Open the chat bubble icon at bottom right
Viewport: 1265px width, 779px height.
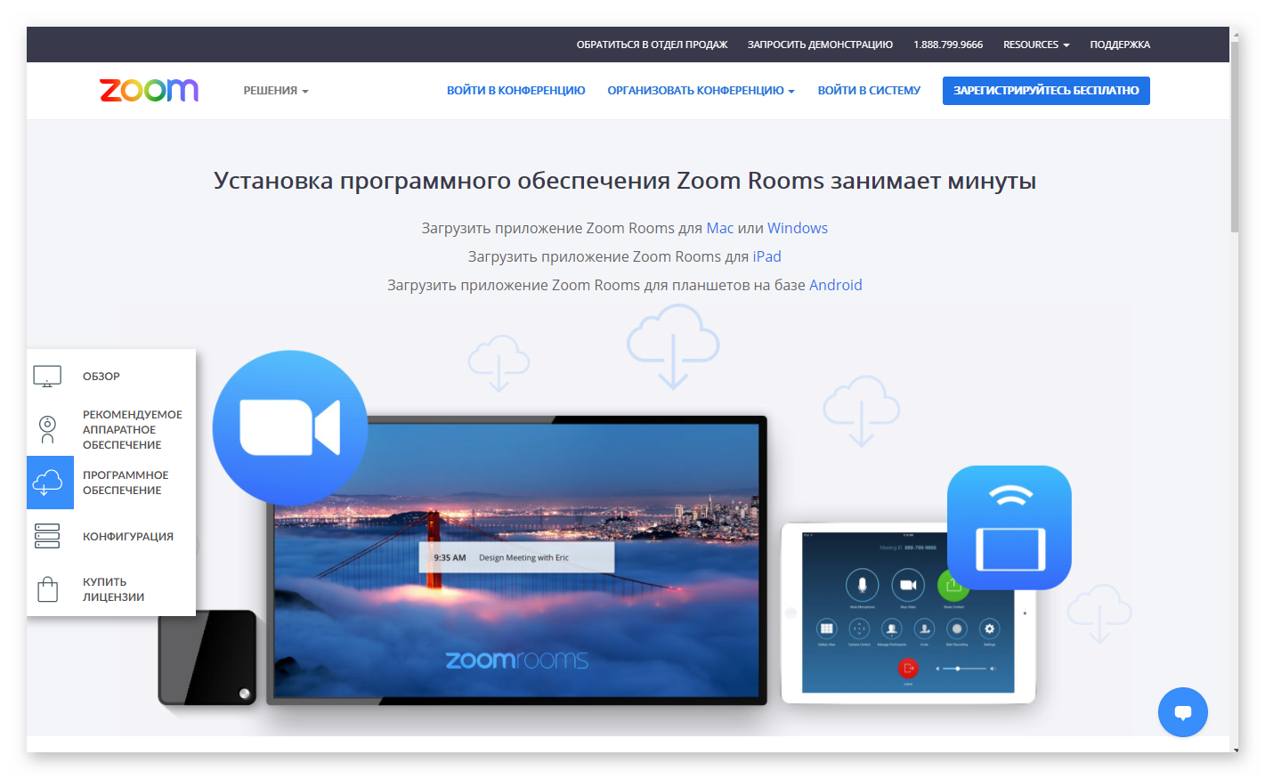pyautogui.click(x=1182, y=712)
